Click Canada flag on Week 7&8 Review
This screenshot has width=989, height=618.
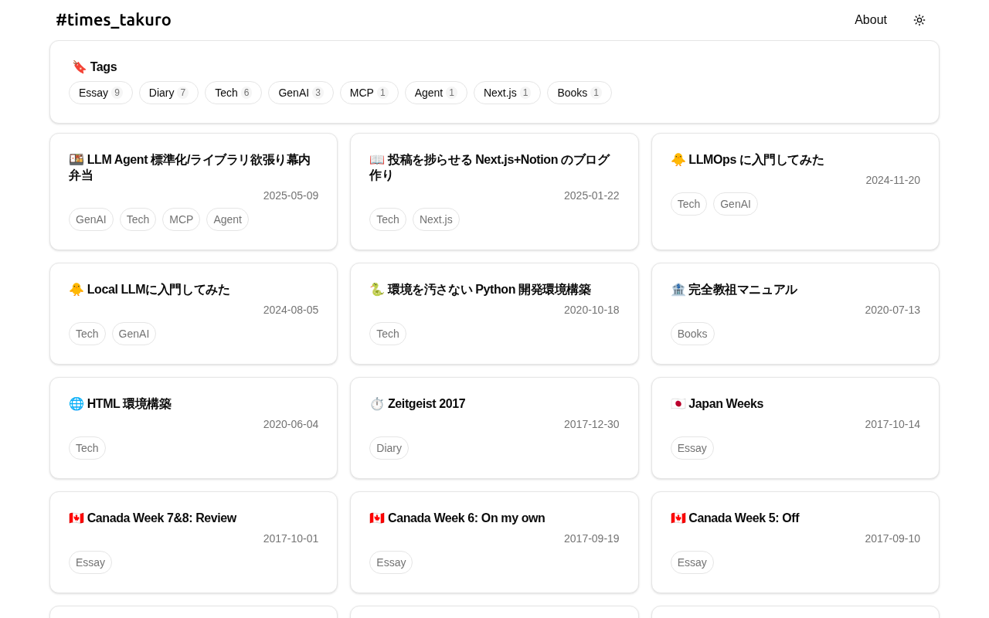[x=76, y=518]
